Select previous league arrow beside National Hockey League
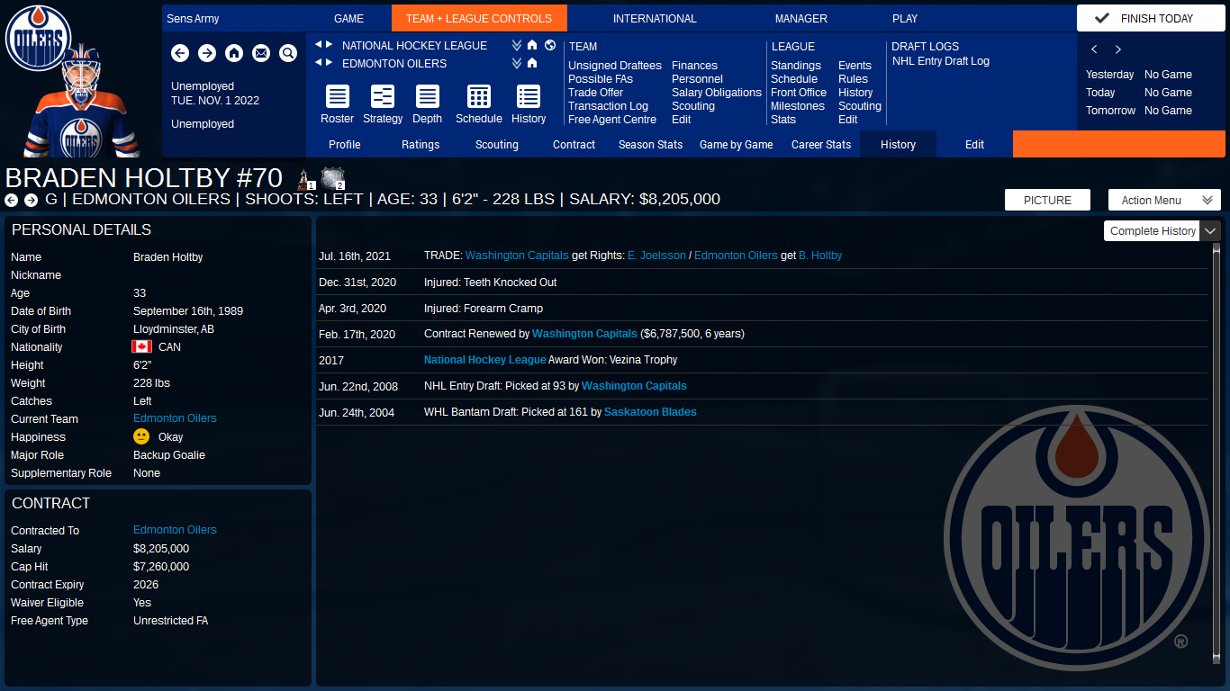Viewport: 1230px width, 691px height. 318,45
